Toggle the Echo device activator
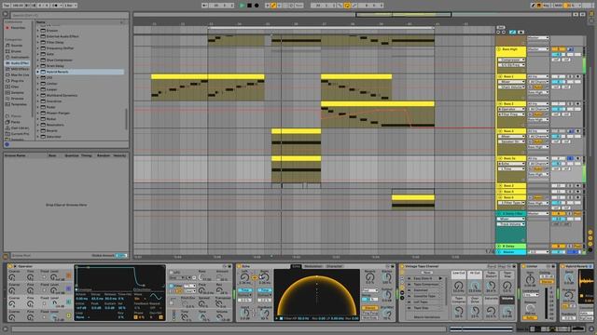This screenshot has height=335, width=597. pos(239,267)
